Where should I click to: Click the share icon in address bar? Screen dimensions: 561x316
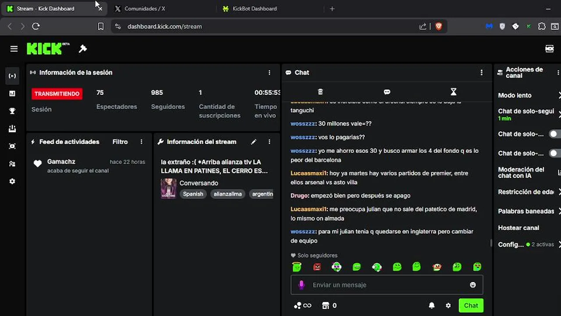(423, 26)
